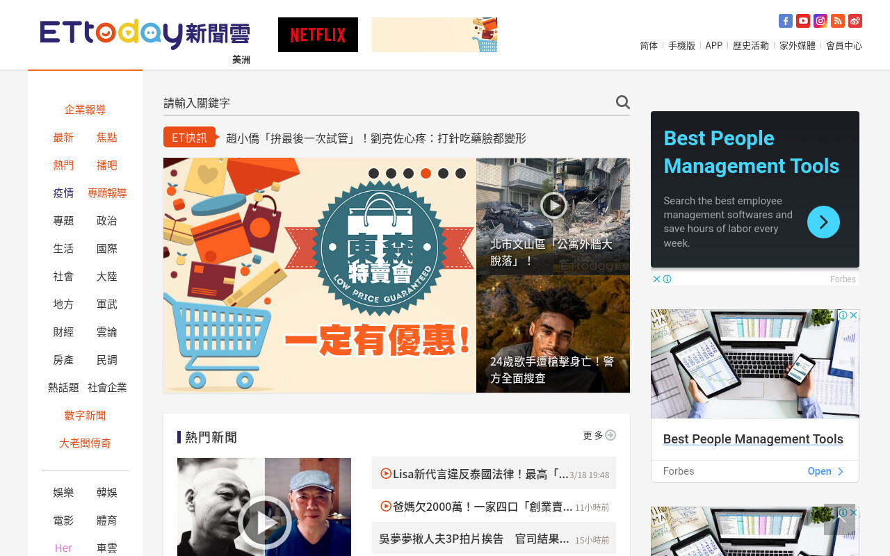This screenshot has width=890, height=556.
Task: Open 歷史活動 in header
Action: (751, 46)
